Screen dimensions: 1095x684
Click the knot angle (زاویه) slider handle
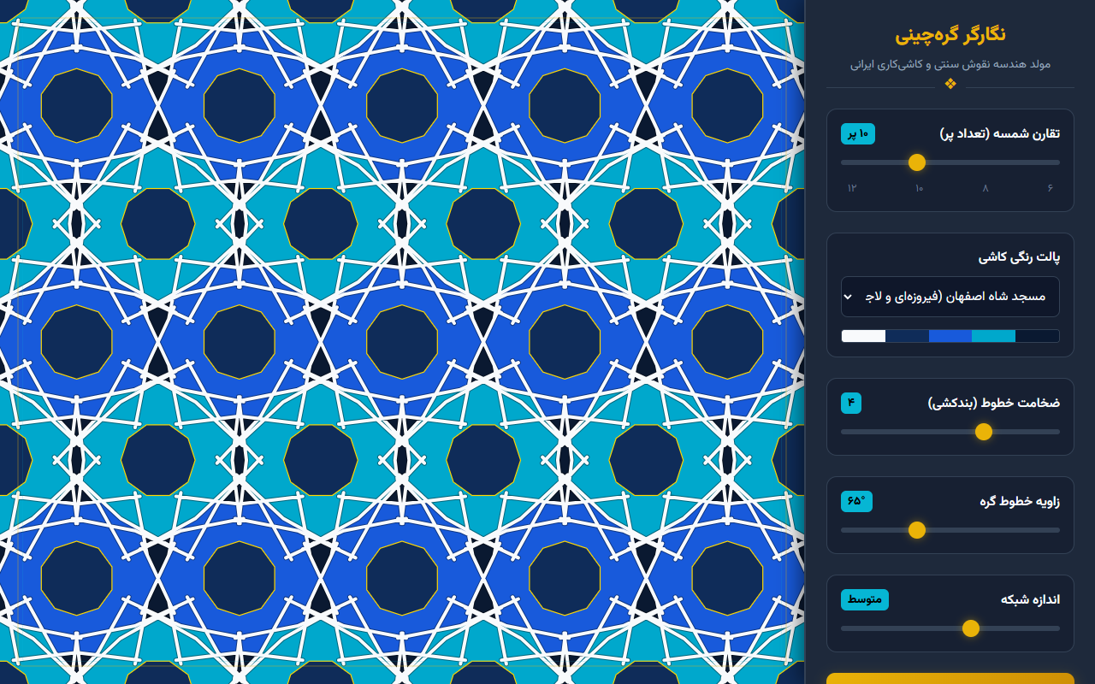917,530
